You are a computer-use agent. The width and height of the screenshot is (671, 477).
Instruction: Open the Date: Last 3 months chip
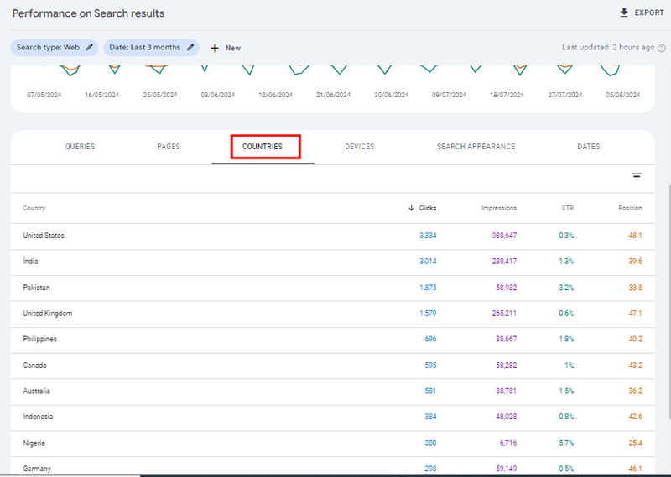(151, 48)
